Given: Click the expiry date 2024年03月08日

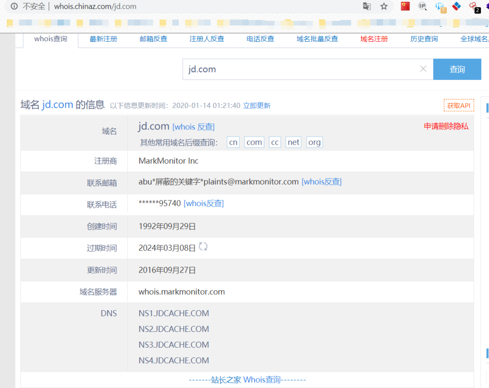Looking at the screenshot, I should 167,248.
